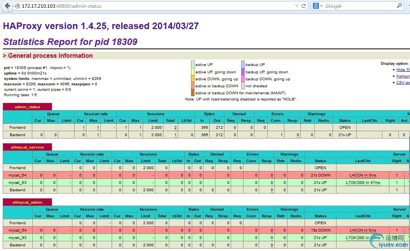Click the search magnifier icon
Viewport: 410px width, 251px height.
tap(399, 6)
